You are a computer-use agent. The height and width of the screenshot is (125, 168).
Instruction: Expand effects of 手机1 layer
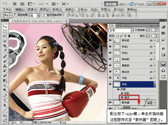pyautogui.click(x=155, y=53)
